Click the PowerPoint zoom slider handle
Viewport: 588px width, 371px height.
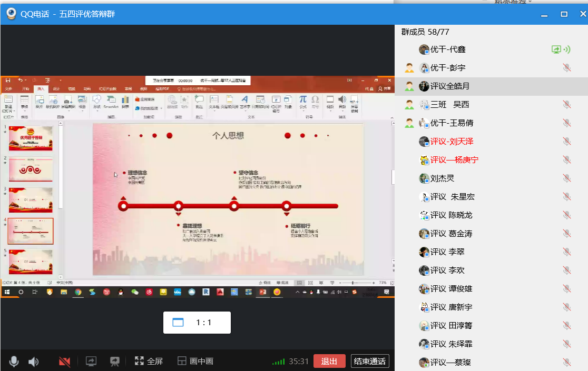pyautogui.click(x=353, y=283)
